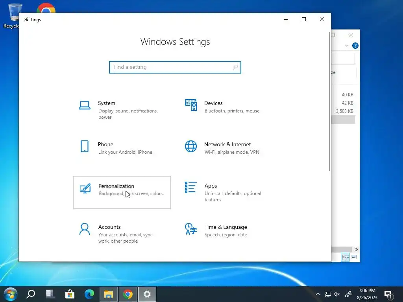Viewport: 403px width, 302px height.
Task: Click the Settings window vertical scrollbar
Action: (330, 101)
